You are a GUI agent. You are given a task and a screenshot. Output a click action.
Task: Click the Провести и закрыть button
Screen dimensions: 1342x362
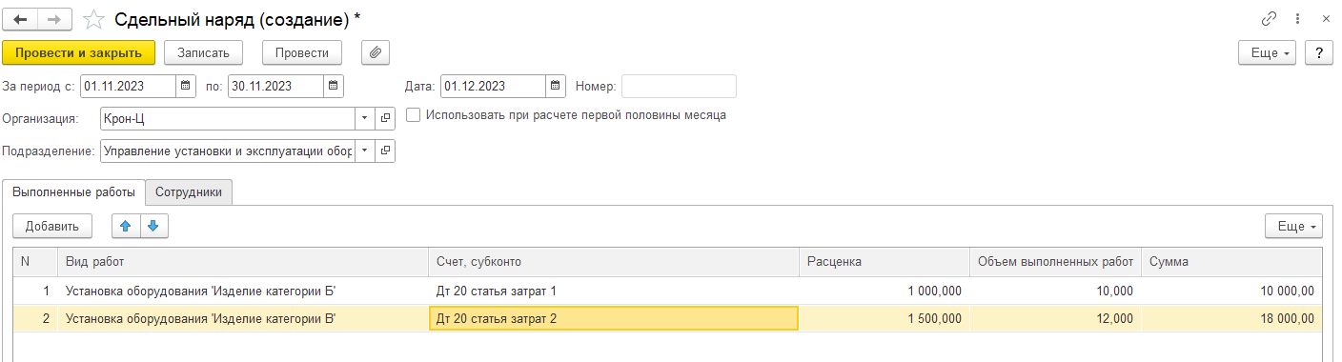coord(79,52)
